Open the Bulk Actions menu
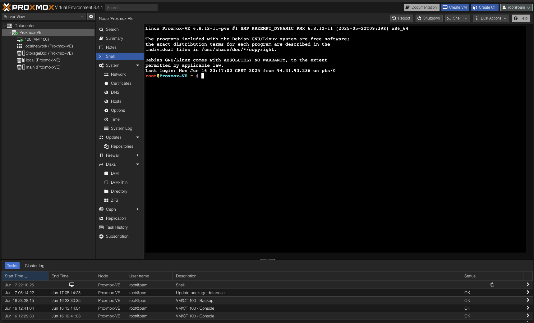 tap(491, 18)
